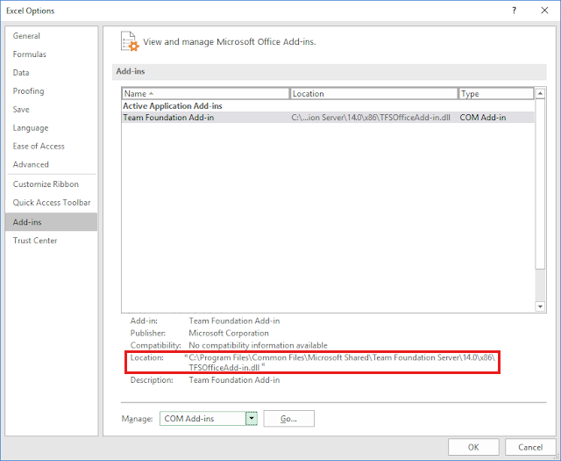Click the TFSOfficeAdd-in.dll location cell
Viewport: 561px width, 461px height.
[x=371, y=118]
